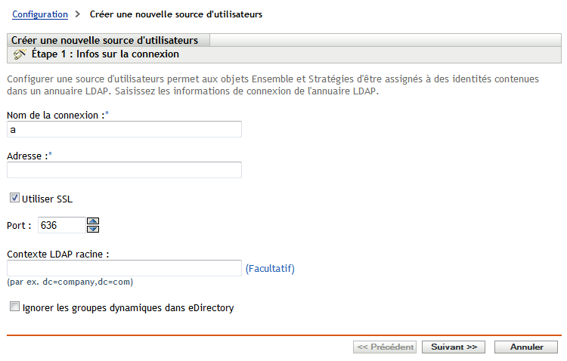Click the wizard step icon beside Étape 1

[x=20, y=54]
